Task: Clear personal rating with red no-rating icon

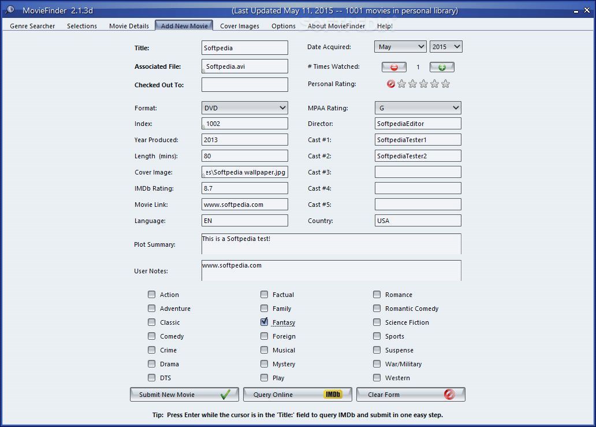Action: 391,84
